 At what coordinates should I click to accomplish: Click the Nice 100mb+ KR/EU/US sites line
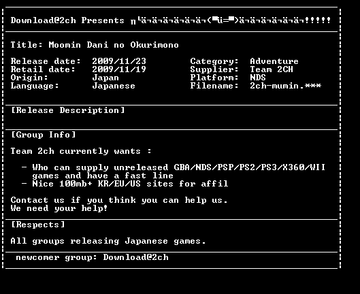(x=125, y=184)
